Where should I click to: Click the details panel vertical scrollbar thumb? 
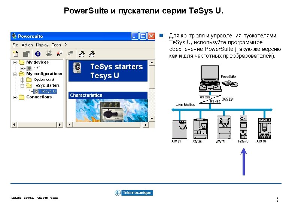point(152,77)
